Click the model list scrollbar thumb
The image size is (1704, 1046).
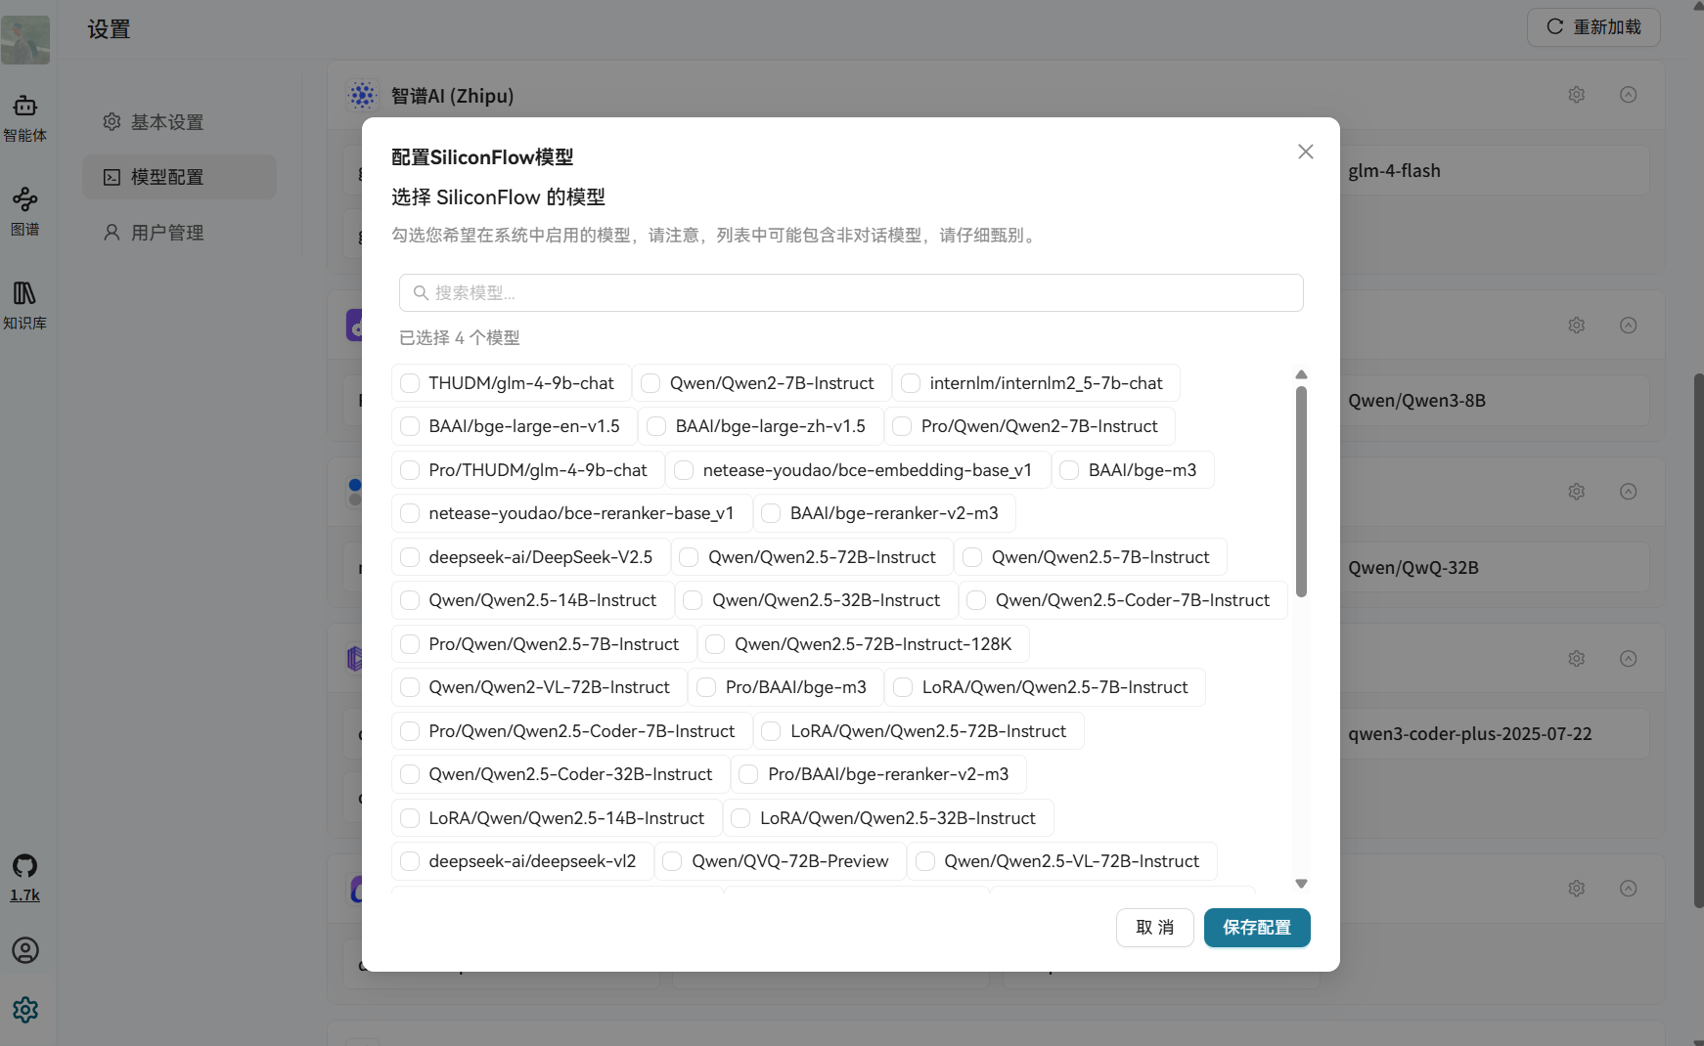[1301, 491]
